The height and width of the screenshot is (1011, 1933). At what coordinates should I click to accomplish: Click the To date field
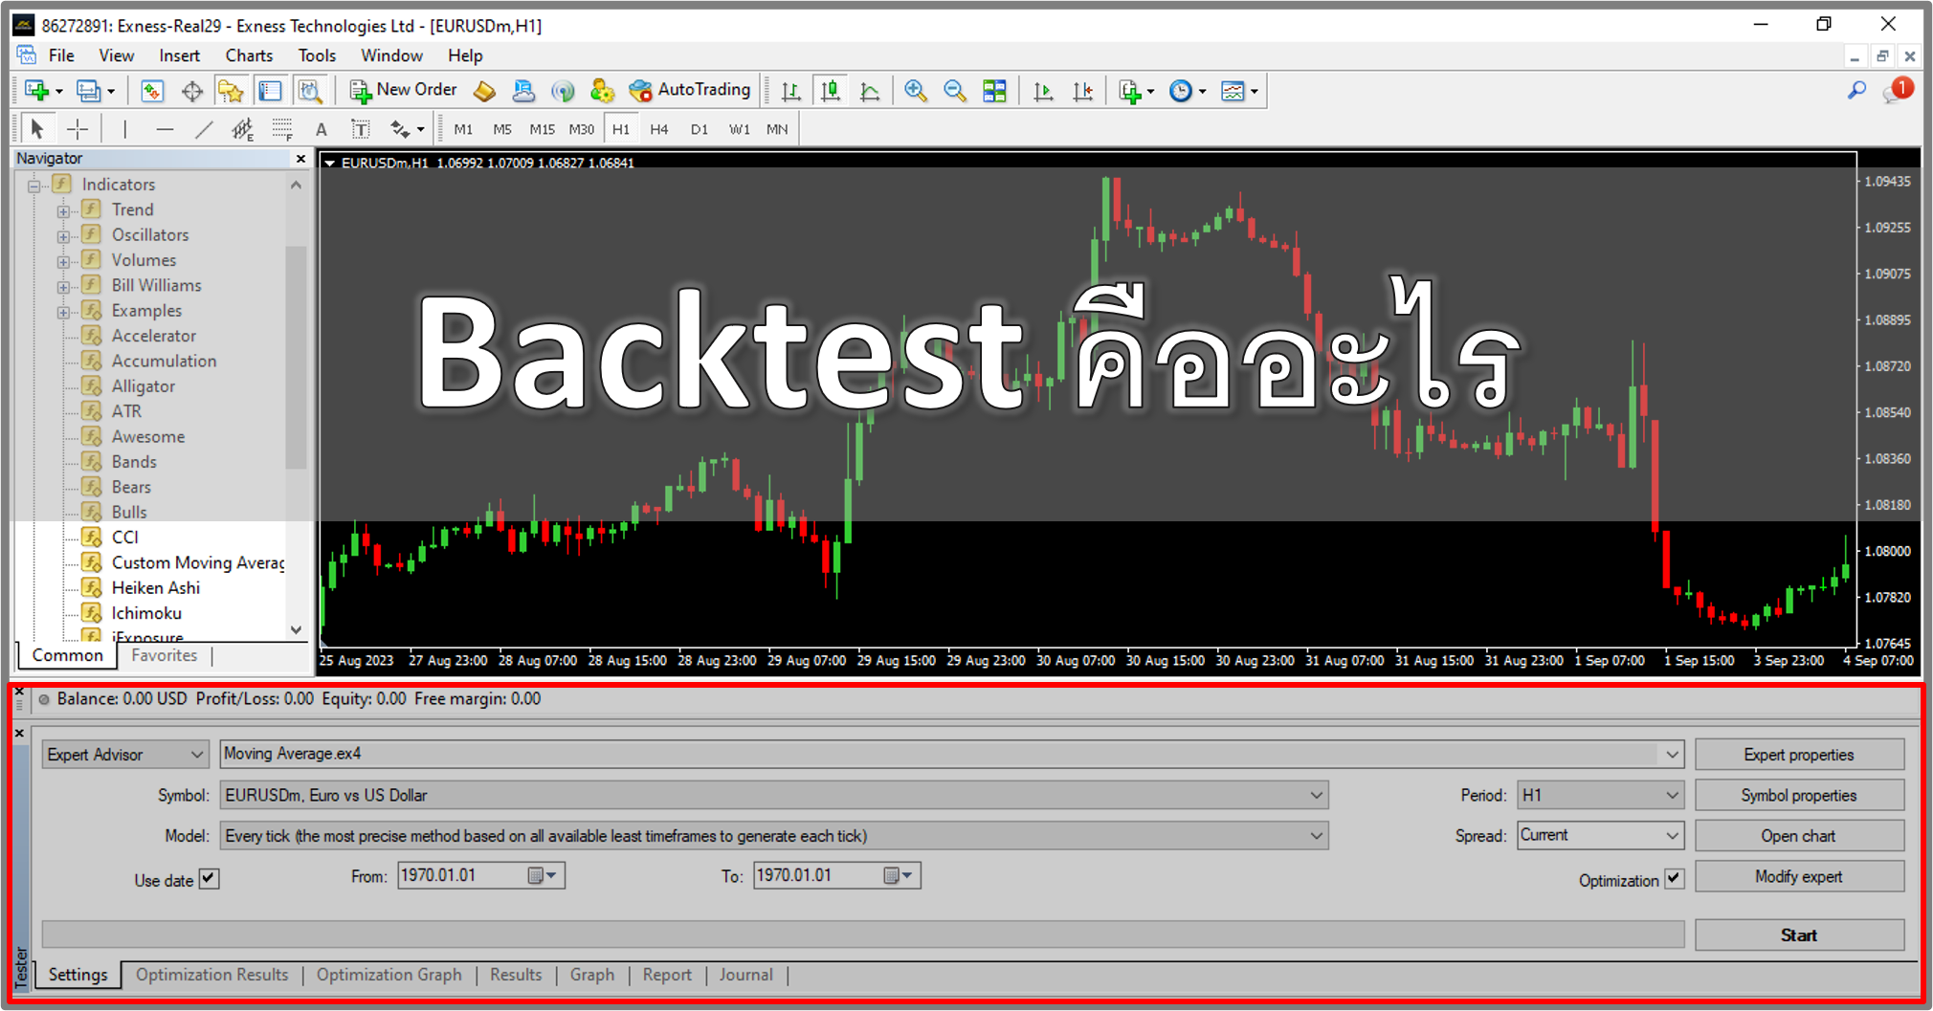point(836,875)
